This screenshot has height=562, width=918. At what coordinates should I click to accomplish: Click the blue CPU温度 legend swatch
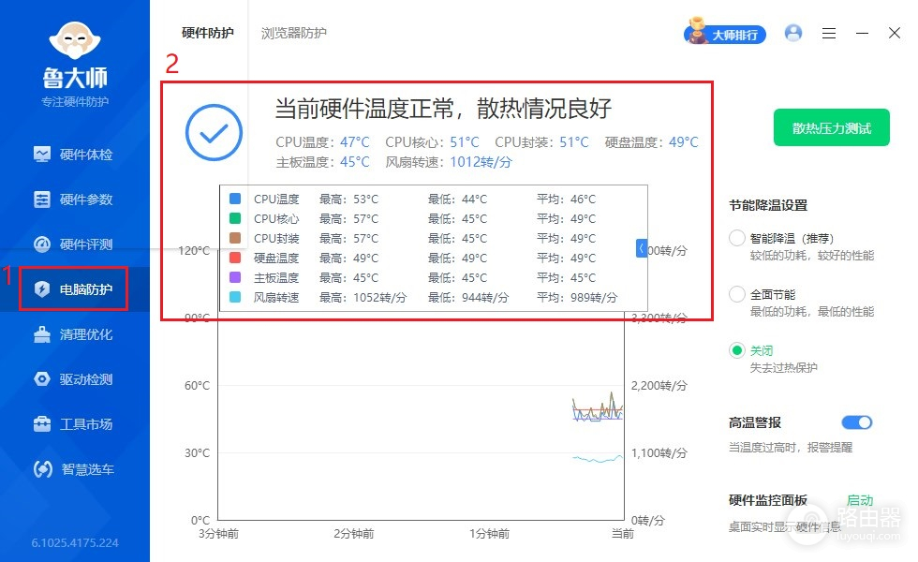pos(235,199)
